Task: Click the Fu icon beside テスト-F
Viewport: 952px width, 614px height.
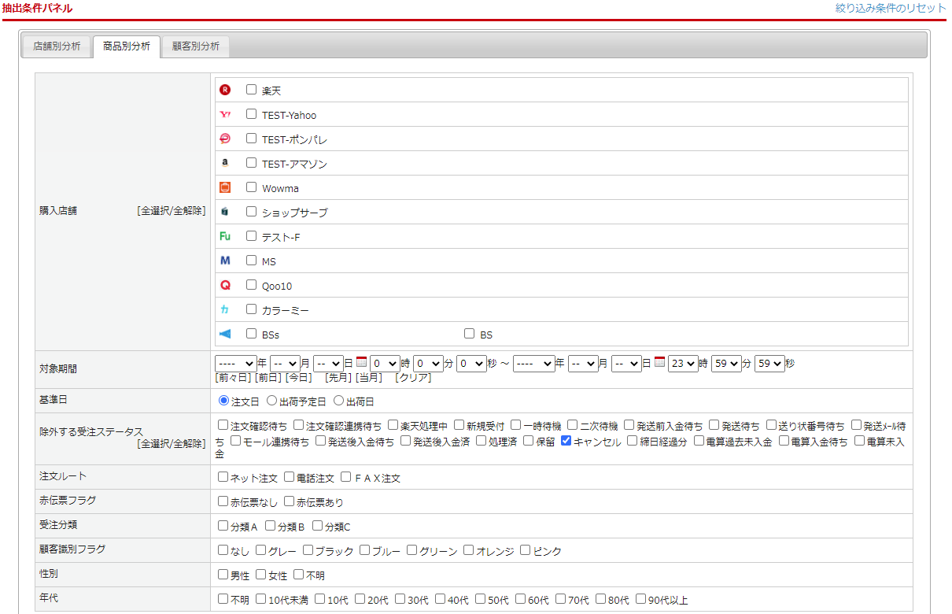Action: tap(225, 236)
